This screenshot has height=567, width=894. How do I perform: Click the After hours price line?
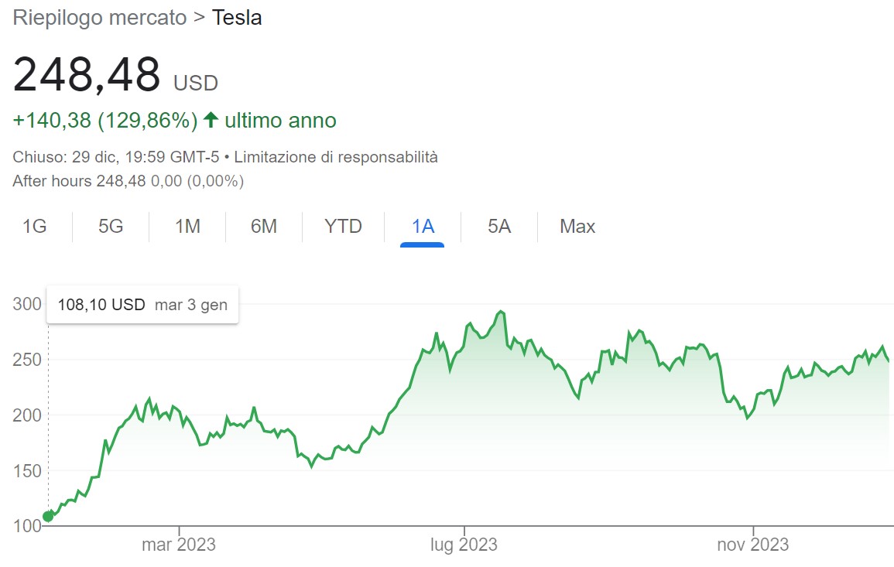pos(128,181)
